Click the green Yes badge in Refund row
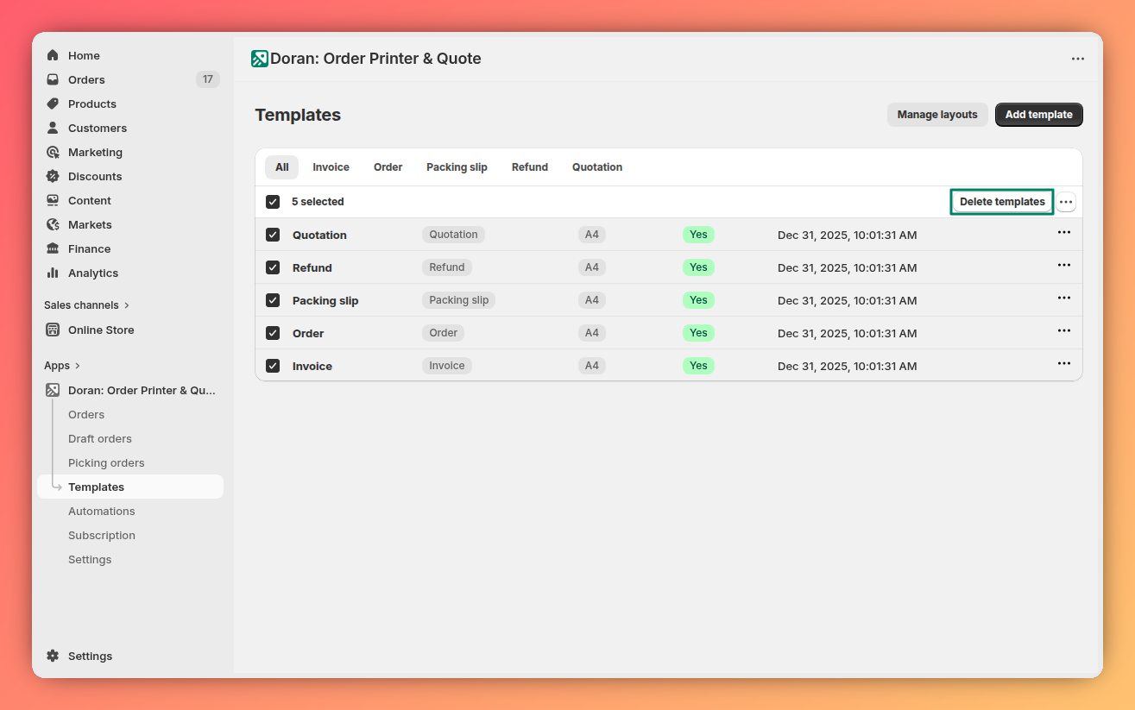The image size is (1135, 710). tap(698, 267)
